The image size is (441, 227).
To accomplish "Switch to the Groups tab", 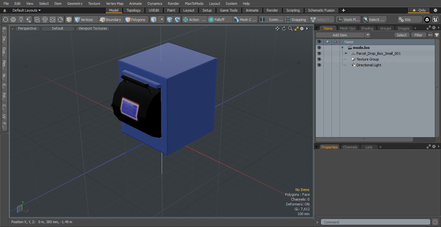I will click(x=385, y=28).
